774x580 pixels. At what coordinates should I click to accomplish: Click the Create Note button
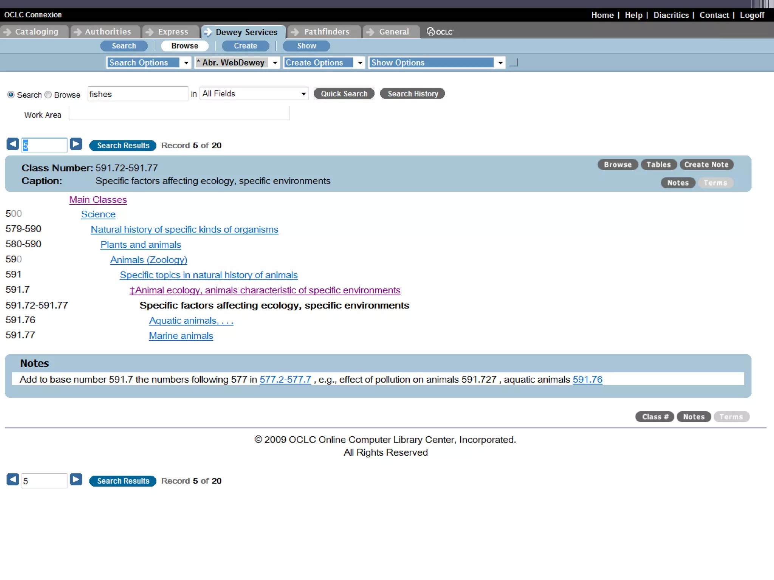tap(706, 165)
